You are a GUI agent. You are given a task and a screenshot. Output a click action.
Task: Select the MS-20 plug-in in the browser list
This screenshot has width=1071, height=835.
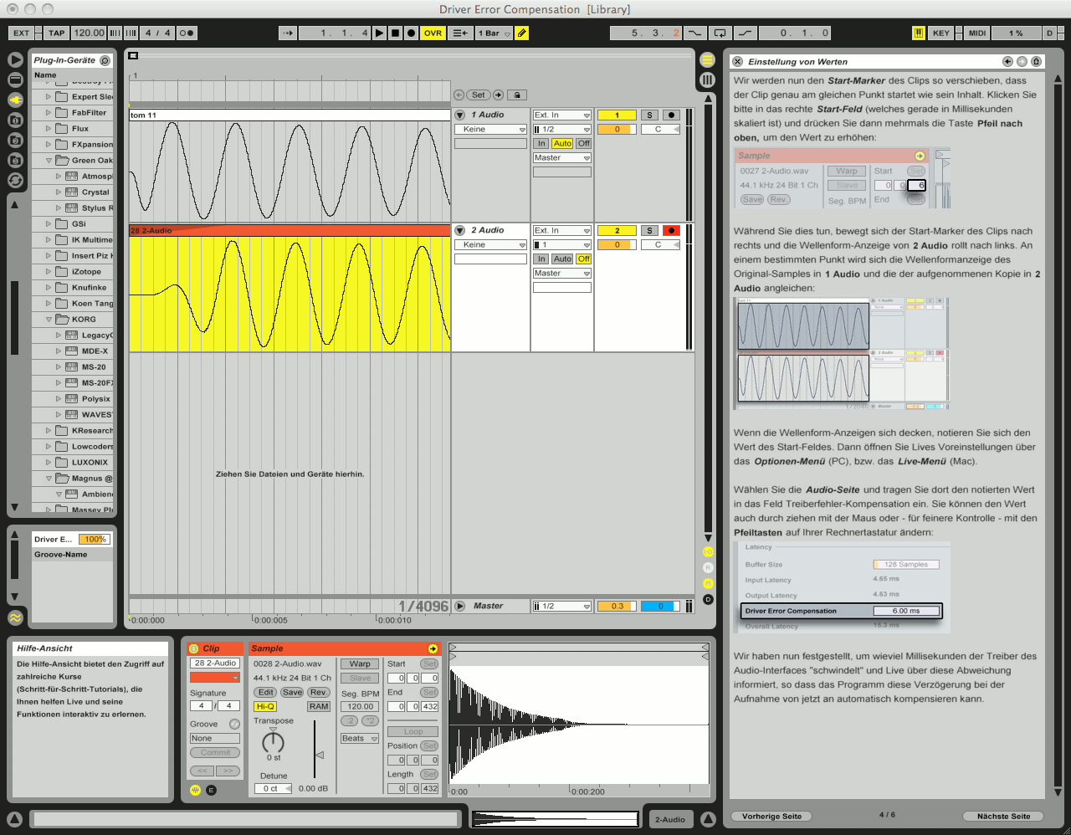pyautogui.click(x=94, y=367)
